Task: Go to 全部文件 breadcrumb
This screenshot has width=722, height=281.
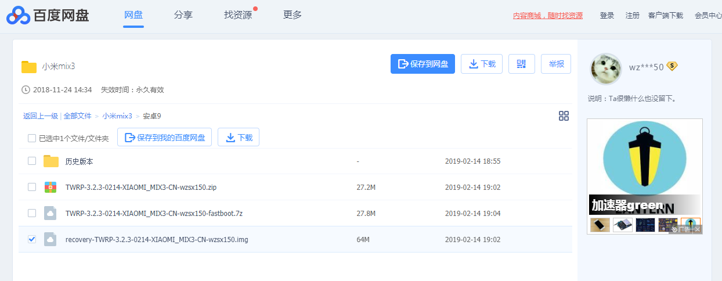Action: coord(77,116)
